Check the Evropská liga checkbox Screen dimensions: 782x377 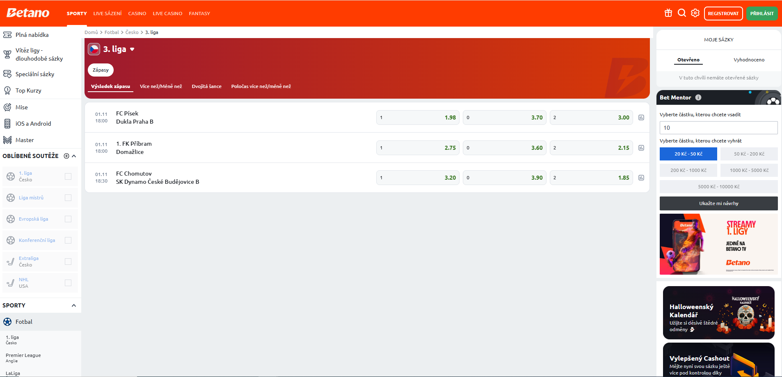pyautogui.click(x=68, y=219)
